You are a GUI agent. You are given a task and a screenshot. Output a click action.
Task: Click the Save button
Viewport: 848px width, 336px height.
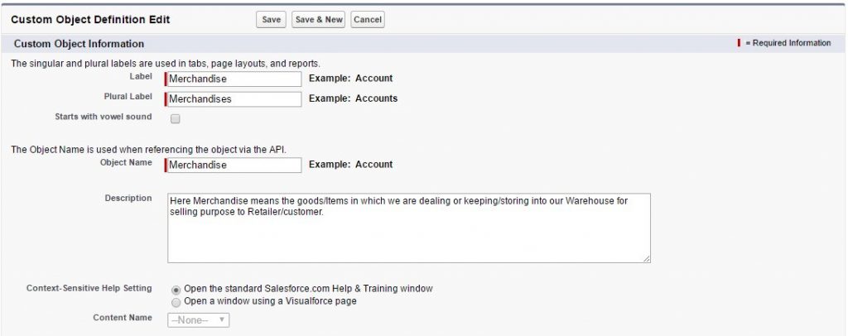[x=271, y=20]
